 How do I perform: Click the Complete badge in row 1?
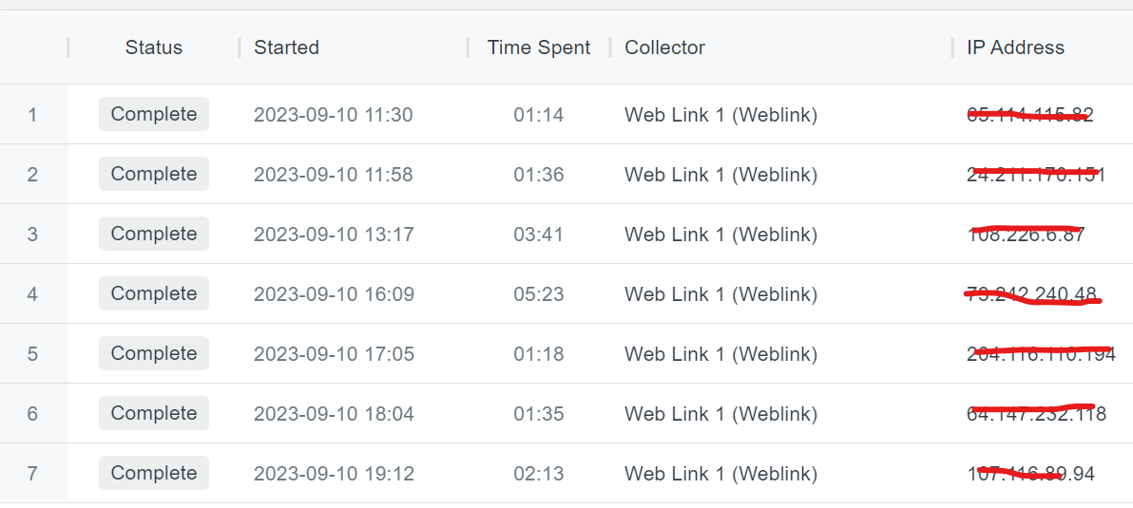coord(153,114)
